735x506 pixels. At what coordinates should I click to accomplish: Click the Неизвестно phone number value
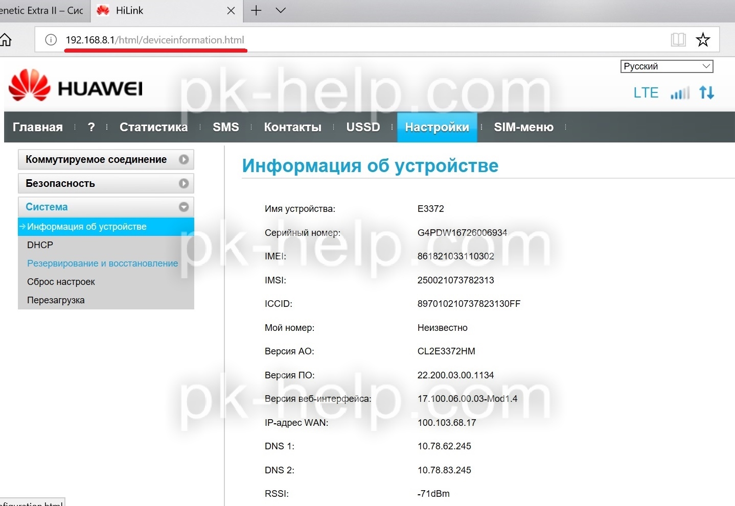[x=443, y=328]
